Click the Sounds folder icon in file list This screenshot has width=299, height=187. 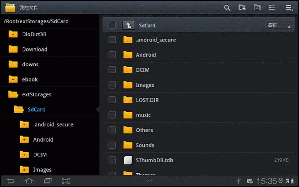click(x=128, y=145)
